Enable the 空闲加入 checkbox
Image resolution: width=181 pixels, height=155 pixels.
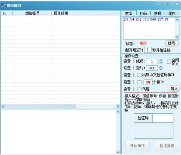tap(169, 62)
